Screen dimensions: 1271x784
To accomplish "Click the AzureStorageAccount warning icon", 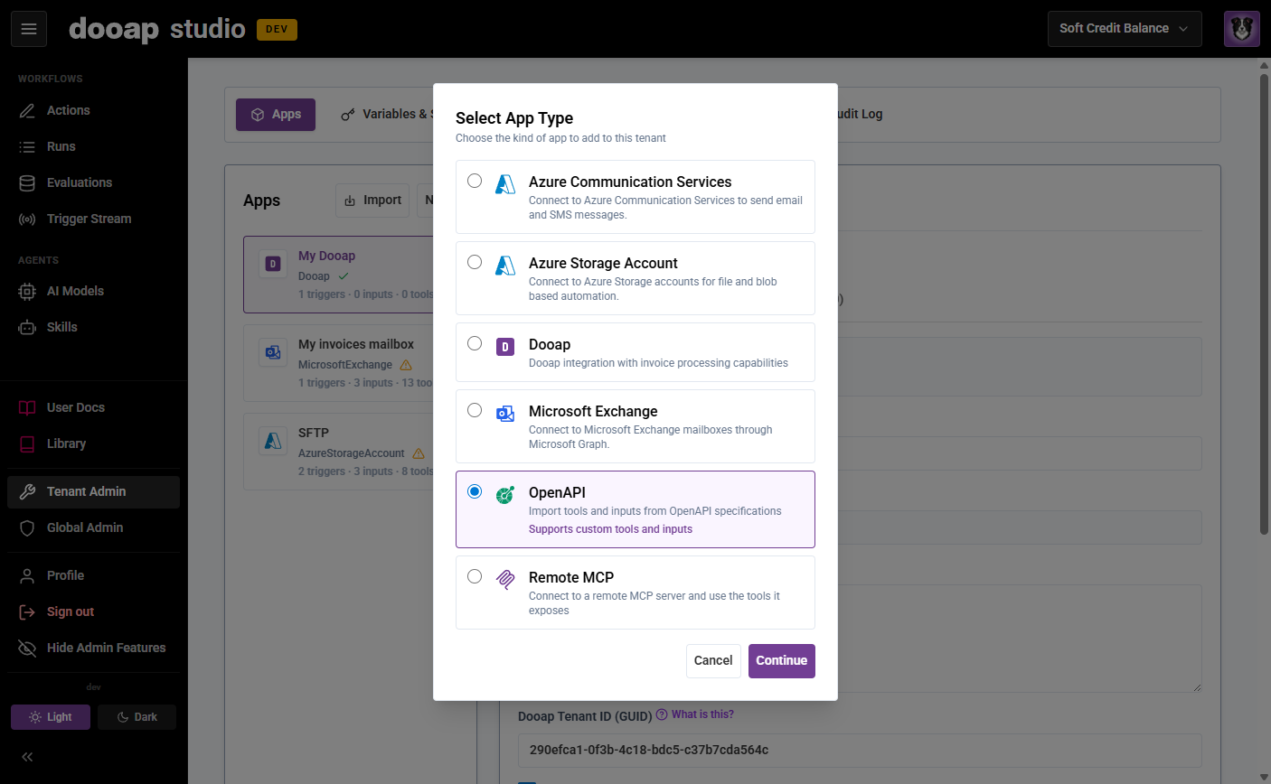I will pos(419,453).
